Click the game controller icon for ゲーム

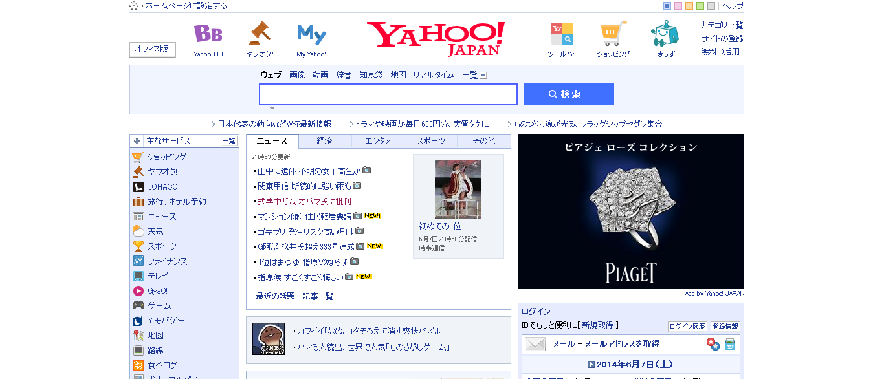tap(138, 305)
